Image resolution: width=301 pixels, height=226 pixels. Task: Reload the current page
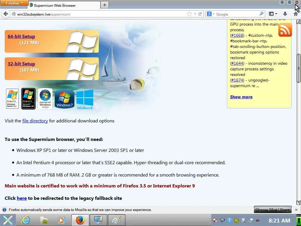point(200,14)
